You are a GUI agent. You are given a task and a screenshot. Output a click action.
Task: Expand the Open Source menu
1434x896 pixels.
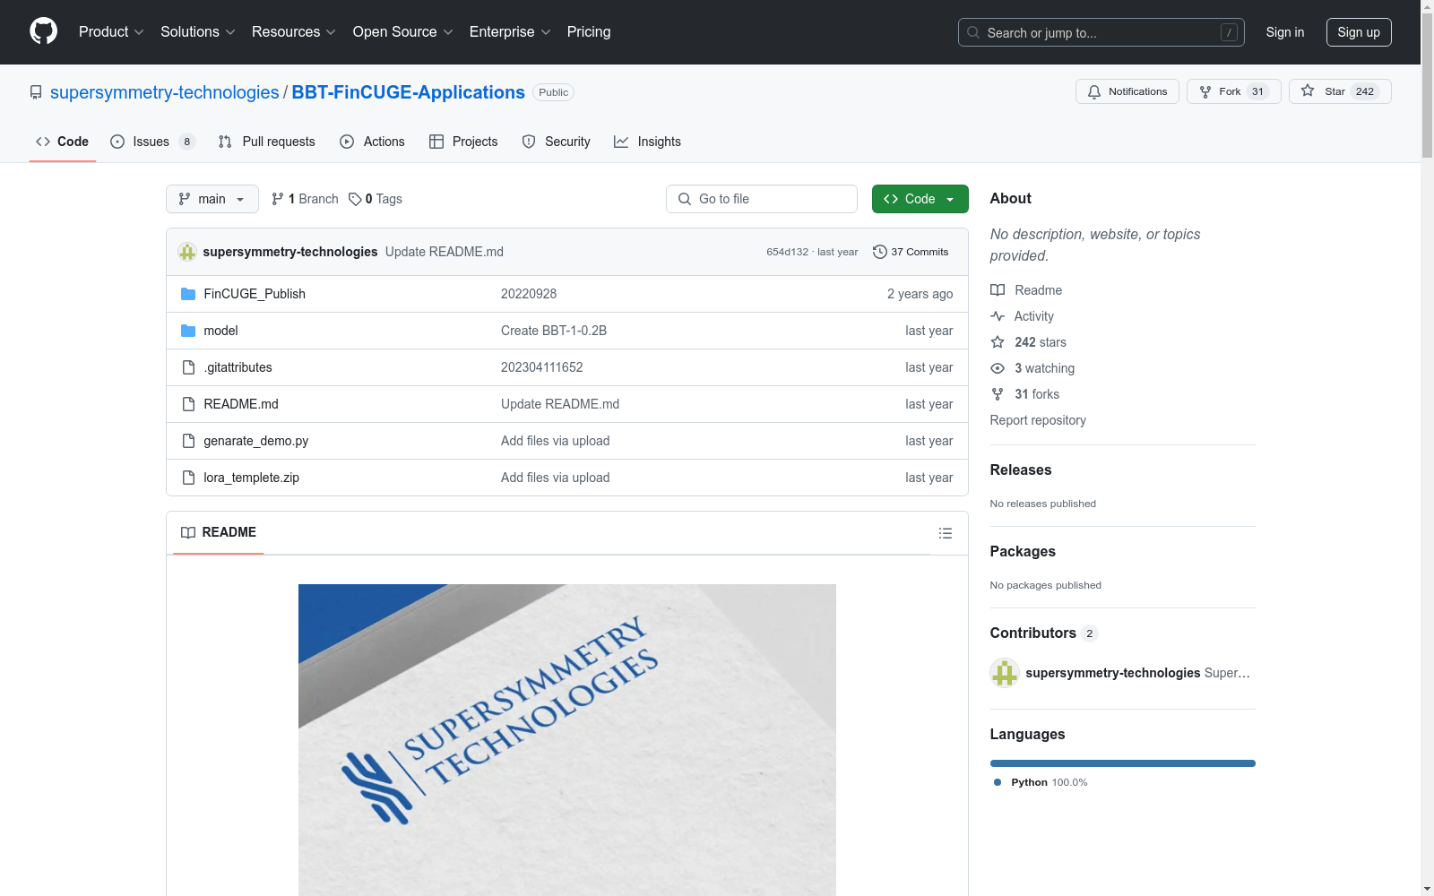(402, 31)
